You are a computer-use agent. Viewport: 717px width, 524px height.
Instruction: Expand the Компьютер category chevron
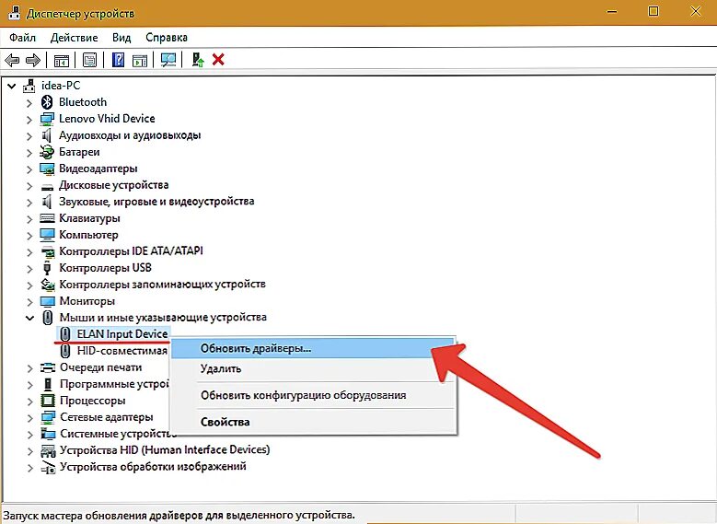click(29, 235)
